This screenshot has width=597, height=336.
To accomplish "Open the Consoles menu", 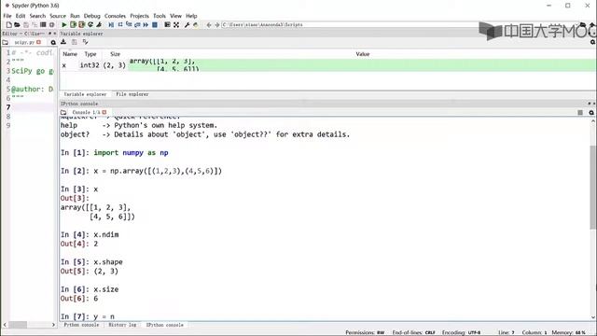I will coord(115,16).
